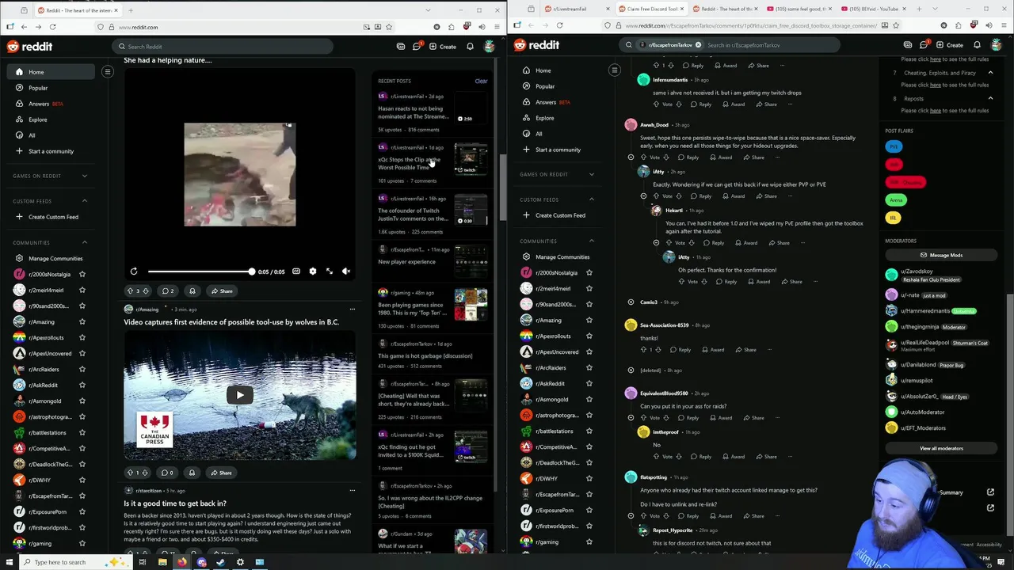This screenshot has height=570, width=1014.
Task: Select the blue PVE post flair
Action: 894,146
